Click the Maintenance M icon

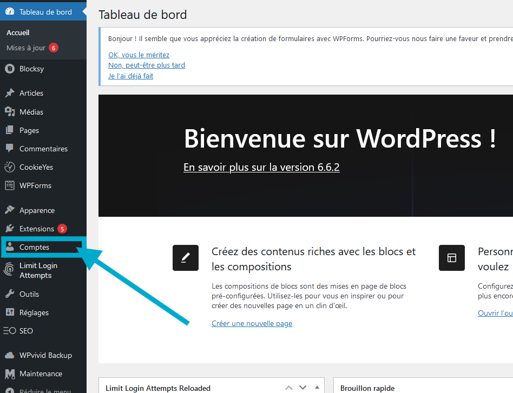tap(10, 374)
